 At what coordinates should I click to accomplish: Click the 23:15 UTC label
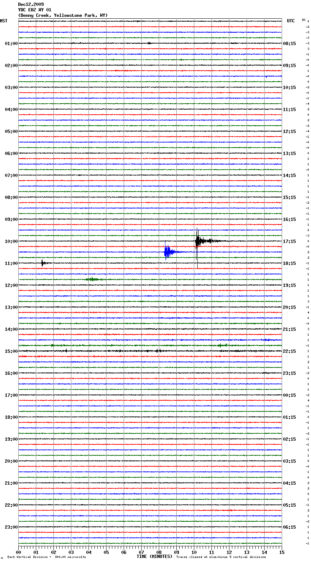tap(289, 373)
